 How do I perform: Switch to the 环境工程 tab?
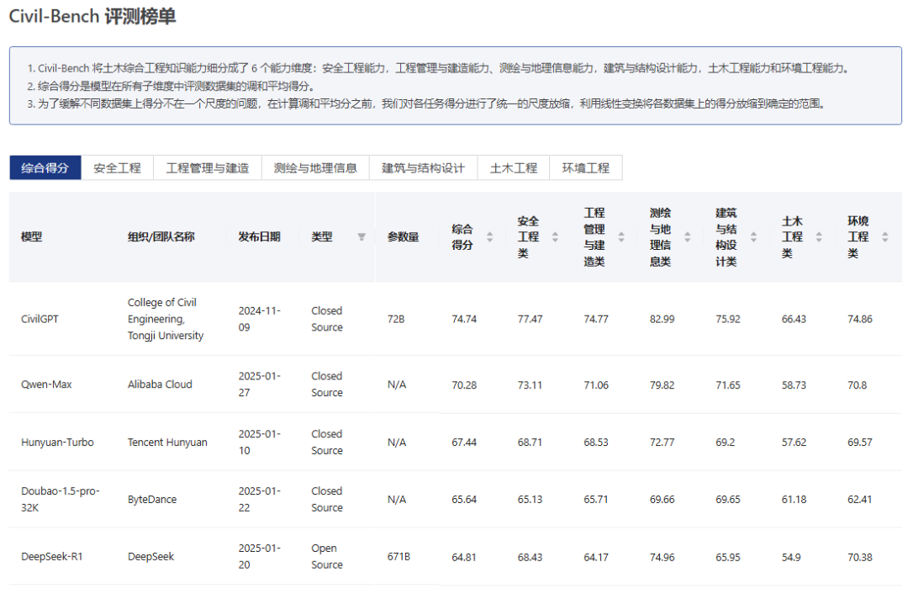coord(586,168)
